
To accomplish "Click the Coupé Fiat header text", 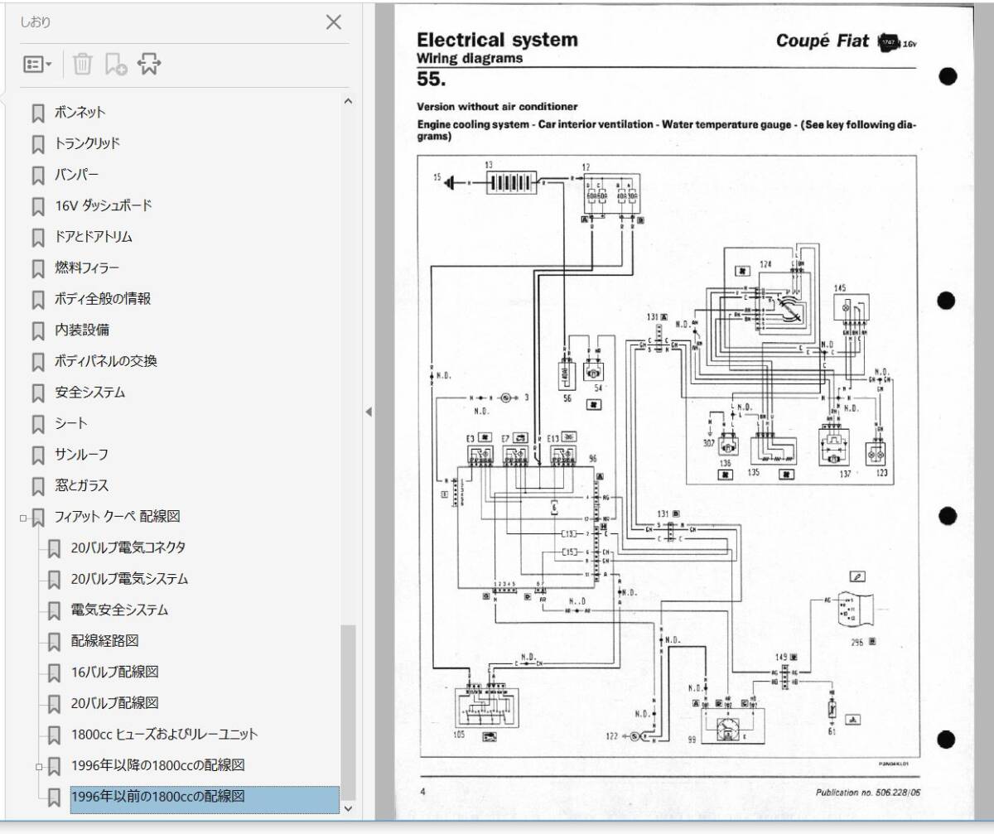I will click(823, 41).
